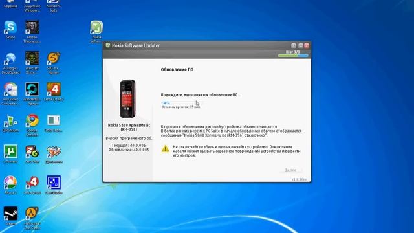Click the Nokia 5800 XpressMusic phone image
The height and width of the screenshot is (233, 414).
(128, 98)
